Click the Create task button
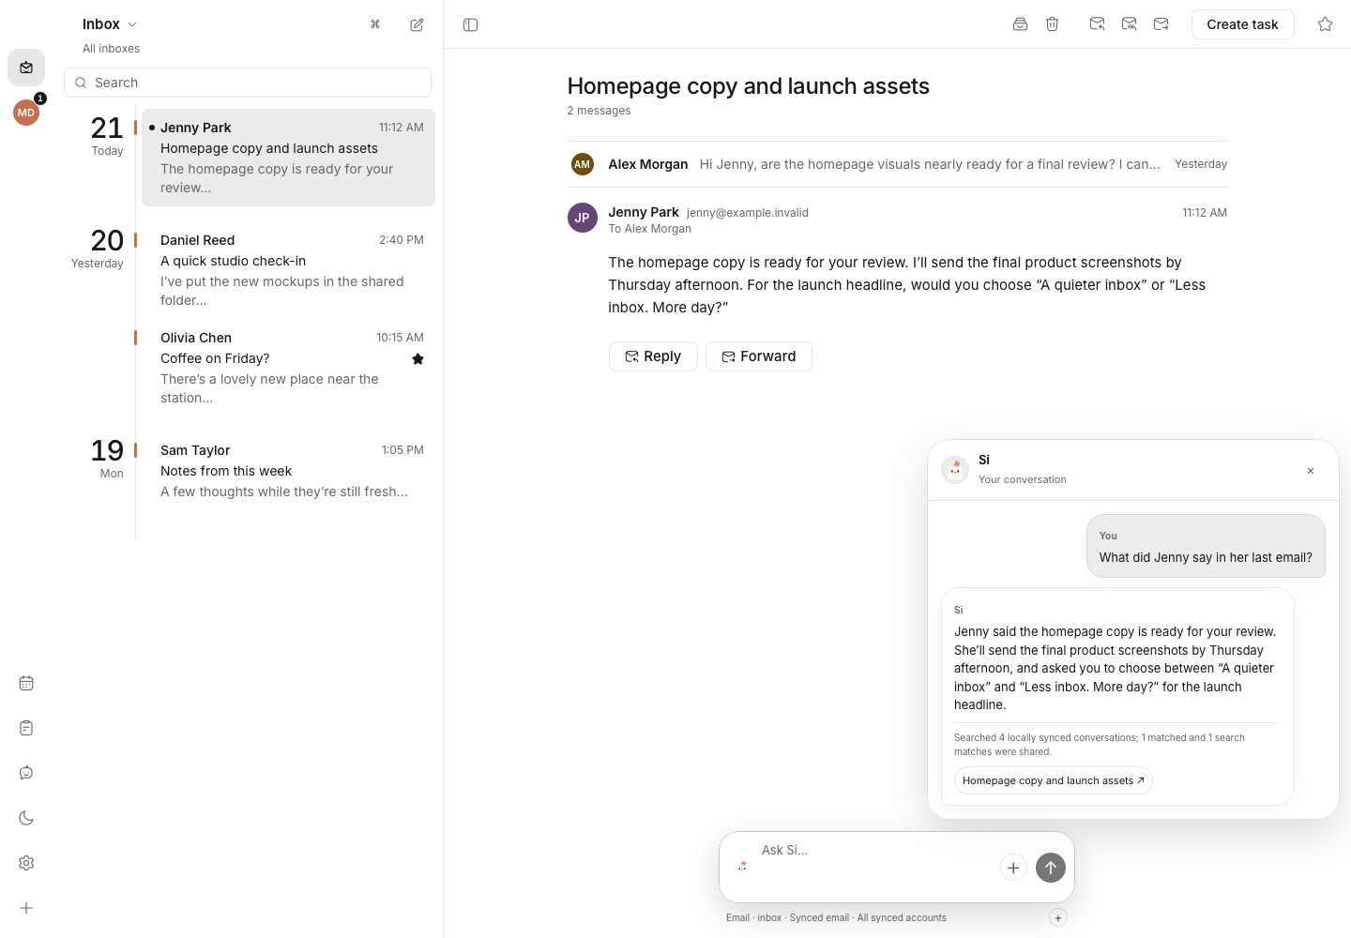The height and width of the screenshot is (938, 1351). (1242, 24)
